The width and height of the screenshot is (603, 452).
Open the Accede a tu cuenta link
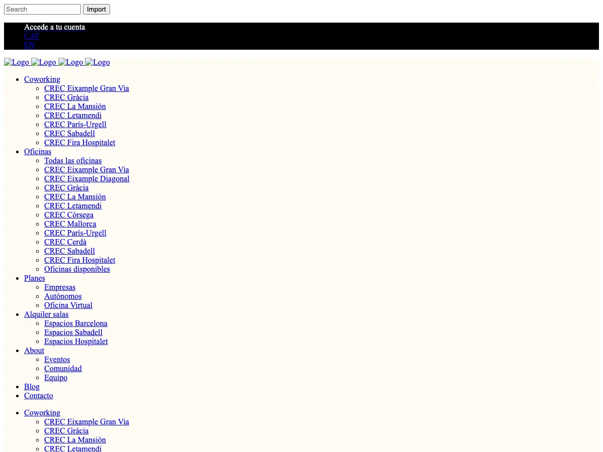55,27
